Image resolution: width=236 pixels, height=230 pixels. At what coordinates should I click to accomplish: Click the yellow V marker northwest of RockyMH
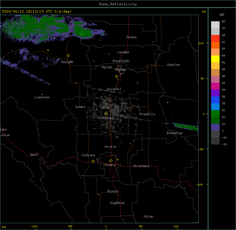tap(48, 50)
